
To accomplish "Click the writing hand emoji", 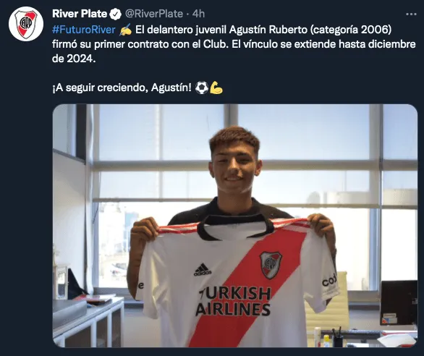I will pyautogui.click(x=125, y=30).
